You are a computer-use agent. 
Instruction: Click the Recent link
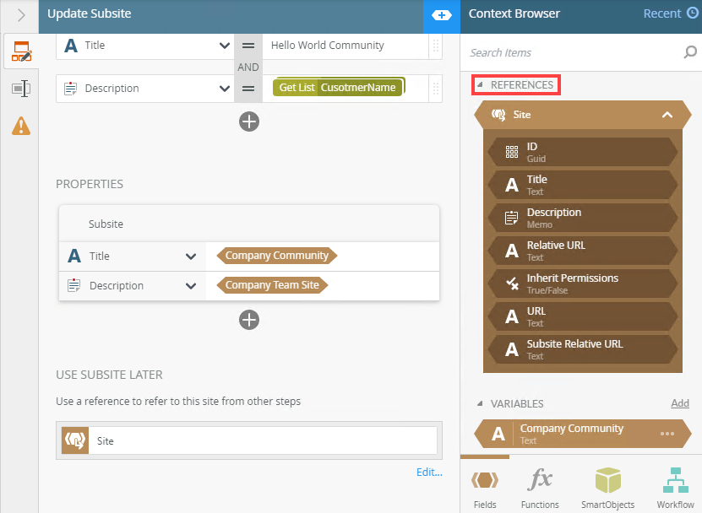[x=661, y=13]
